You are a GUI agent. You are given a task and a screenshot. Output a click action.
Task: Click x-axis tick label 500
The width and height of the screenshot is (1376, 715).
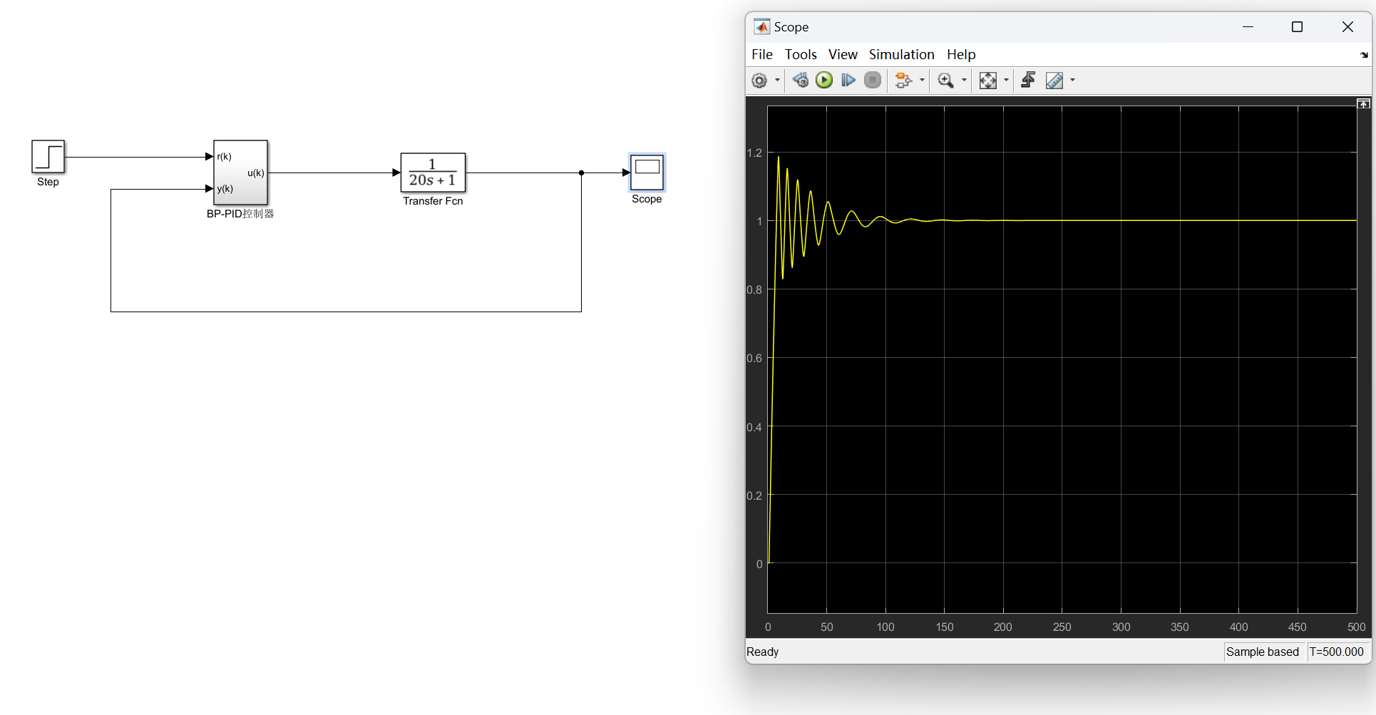[1356, 627]
